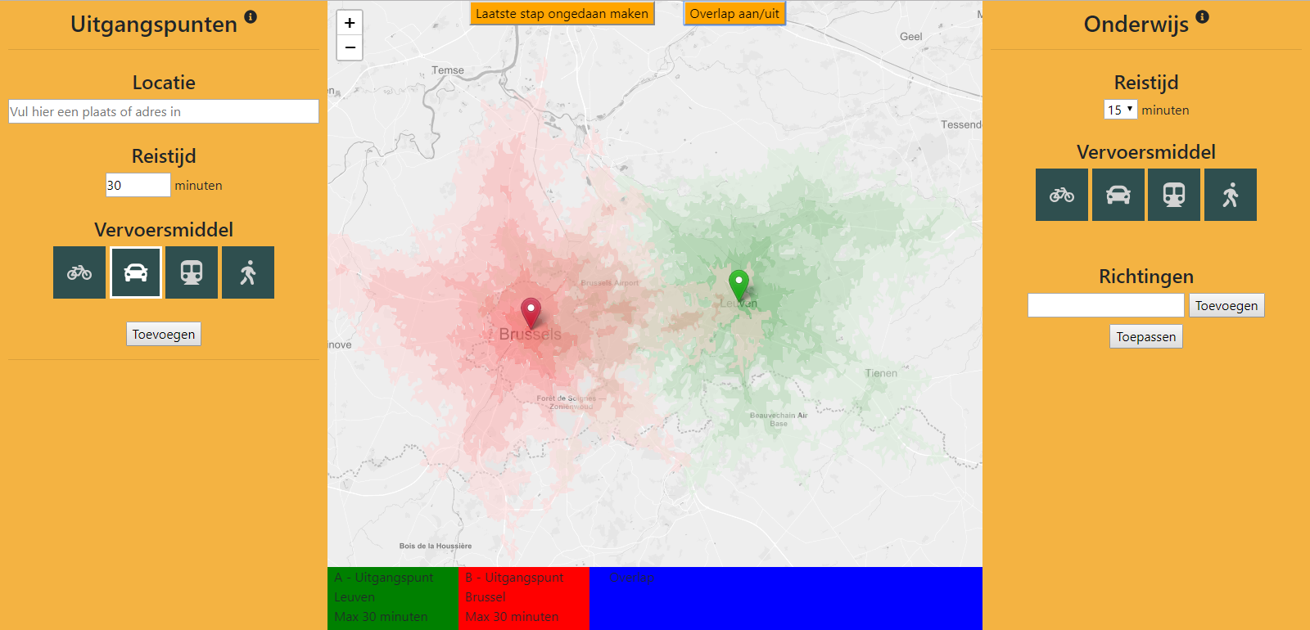Click blue Overlap legend block

[786, 598]
